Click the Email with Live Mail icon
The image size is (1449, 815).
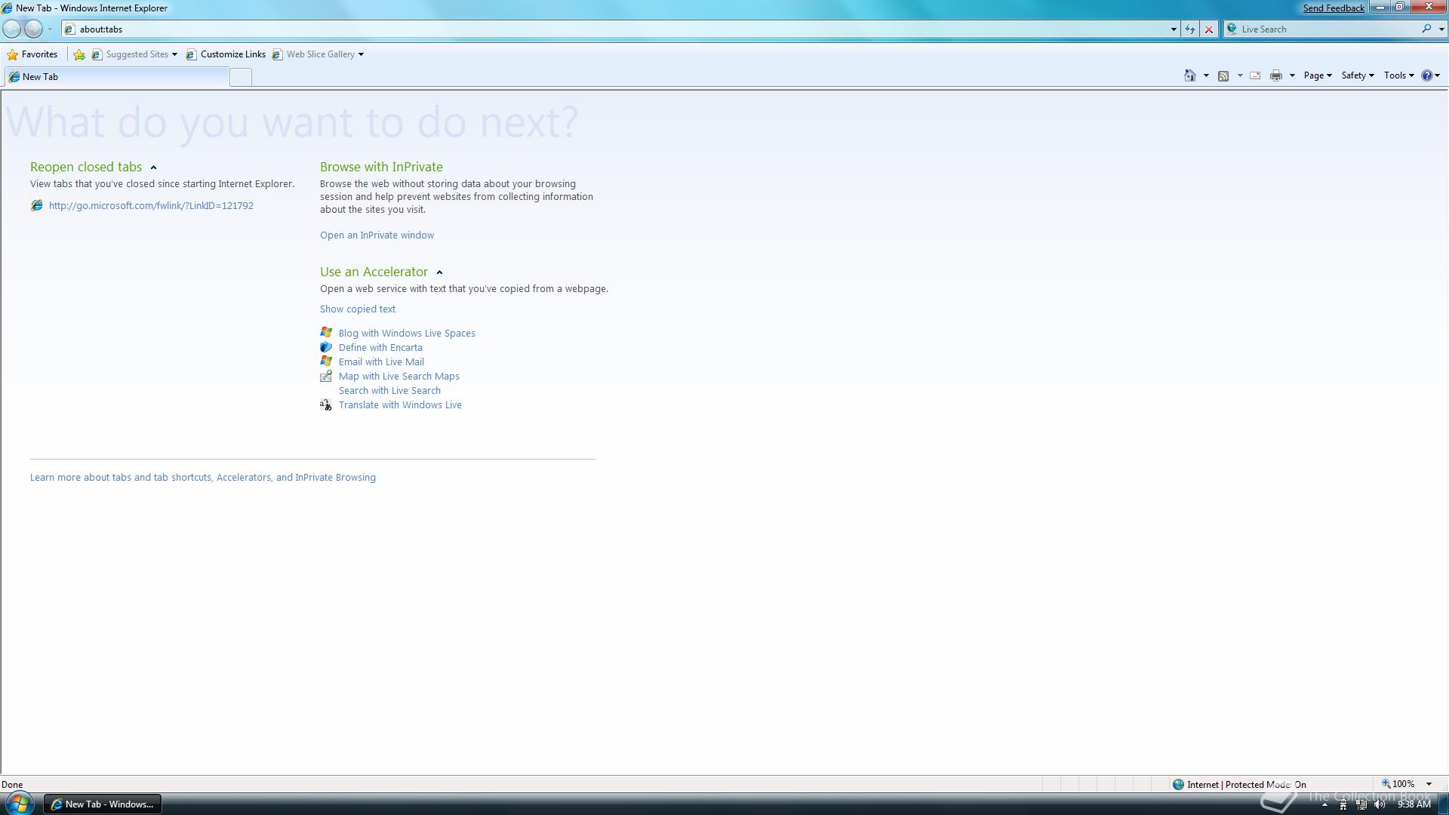click(x=326, y=361)
